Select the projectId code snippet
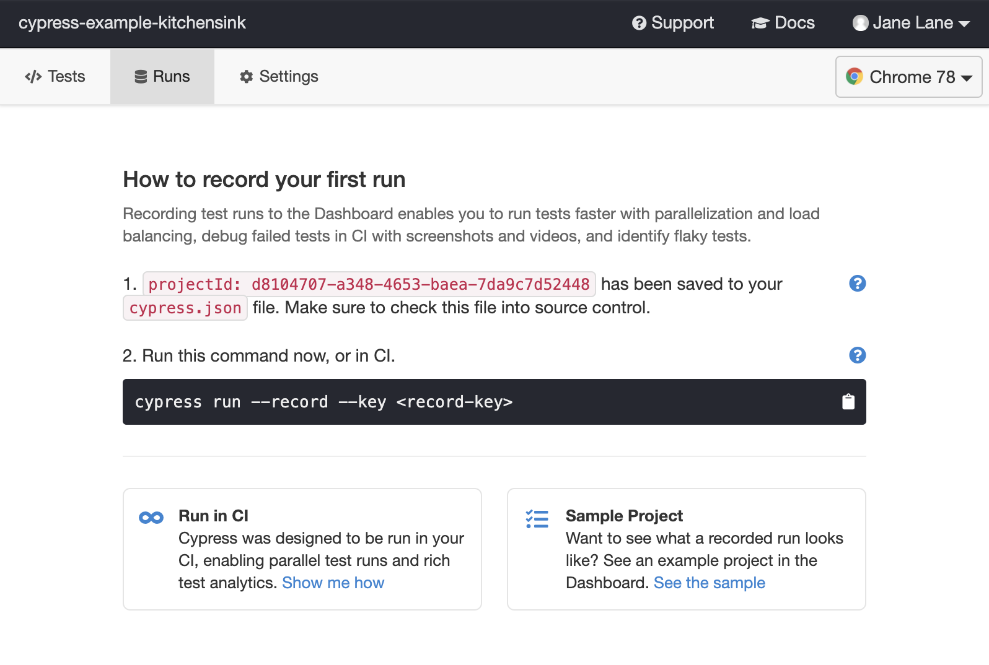The width and height of the screenshot is (989, 665). pos(369,284)
